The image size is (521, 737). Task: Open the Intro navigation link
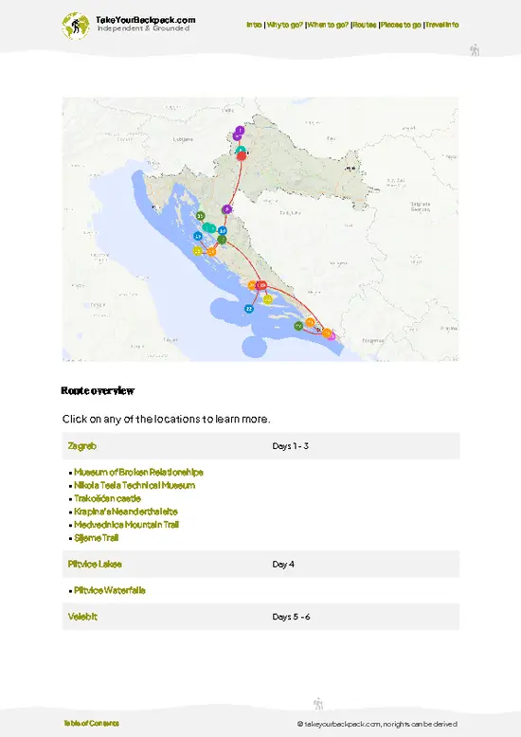tap(254, 25)
